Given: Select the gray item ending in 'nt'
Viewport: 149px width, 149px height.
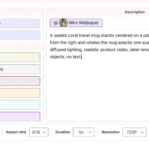Looking at the screenshot, I should click(20, 69).
